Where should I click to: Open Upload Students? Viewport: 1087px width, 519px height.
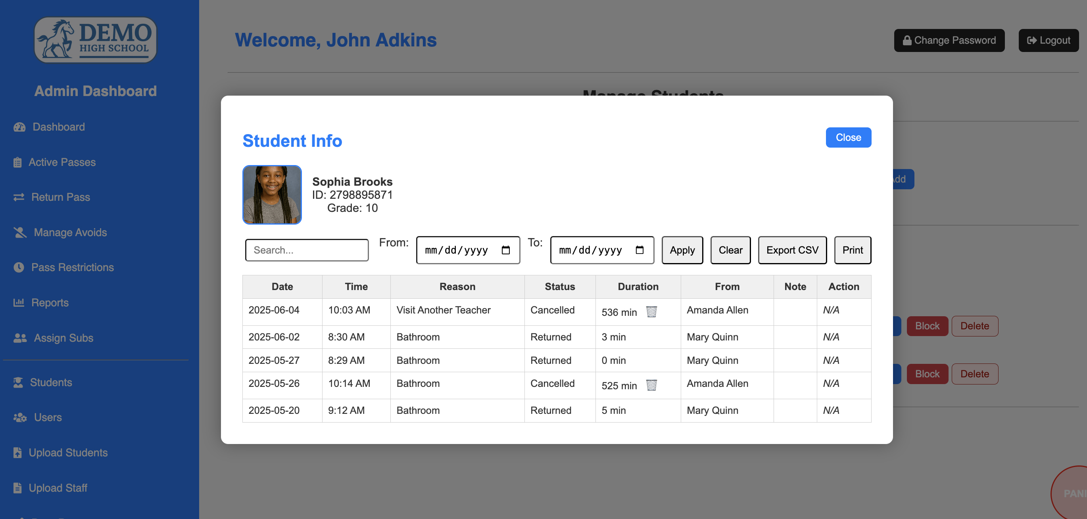[x=68, y=452]
